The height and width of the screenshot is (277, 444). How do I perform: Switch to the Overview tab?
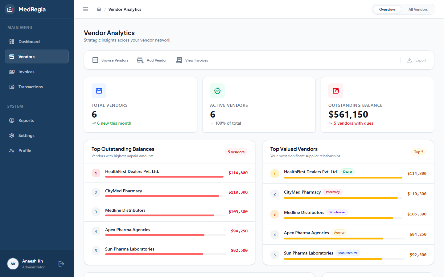pyautogui.click(x=387, y=9)
